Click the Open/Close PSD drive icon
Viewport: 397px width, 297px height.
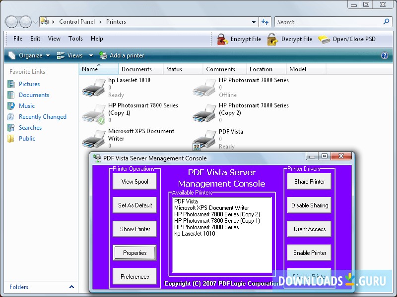point(324,39)
